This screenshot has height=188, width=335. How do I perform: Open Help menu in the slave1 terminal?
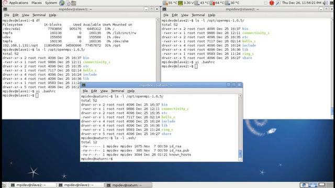[x=52, y=15]
